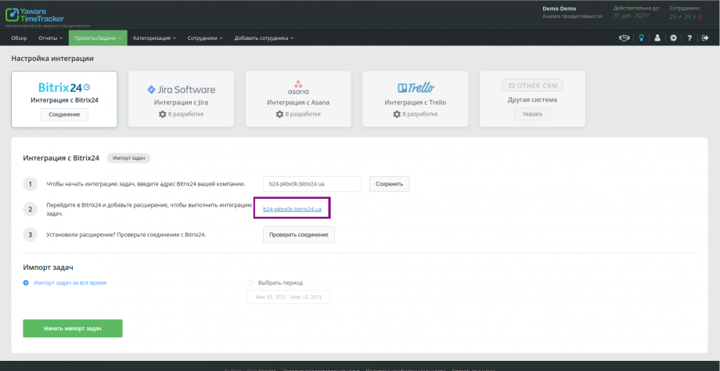Click the Анализ продуктивности subtitle

[572, 16]
